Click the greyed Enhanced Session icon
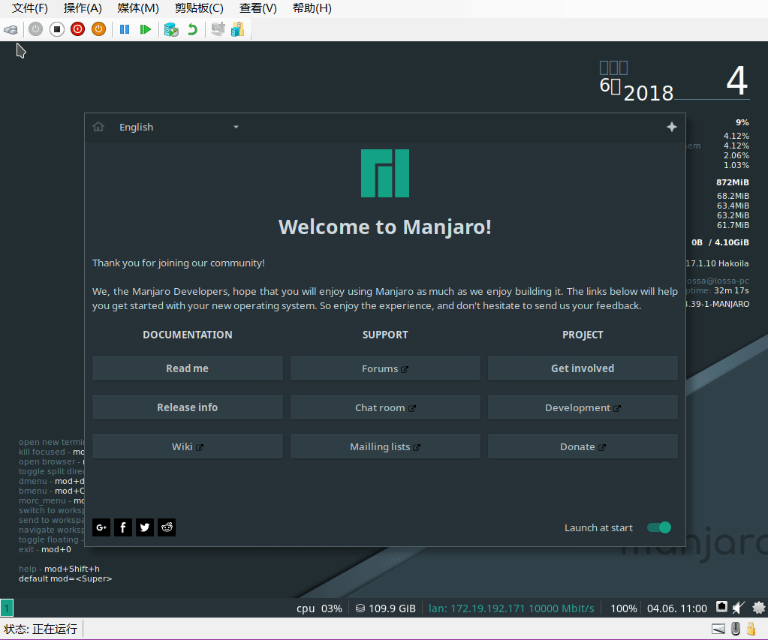Image resolution: width=768 pixels, height=640 pixels. (x=218, y=29)
